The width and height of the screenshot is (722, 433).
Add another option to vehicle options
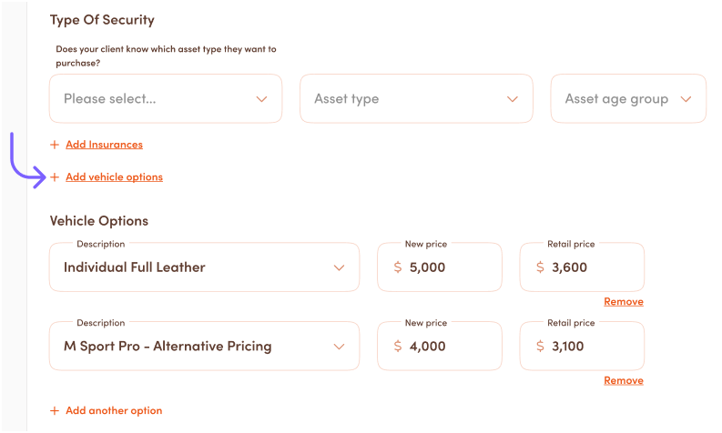click(x=113, y=411)
